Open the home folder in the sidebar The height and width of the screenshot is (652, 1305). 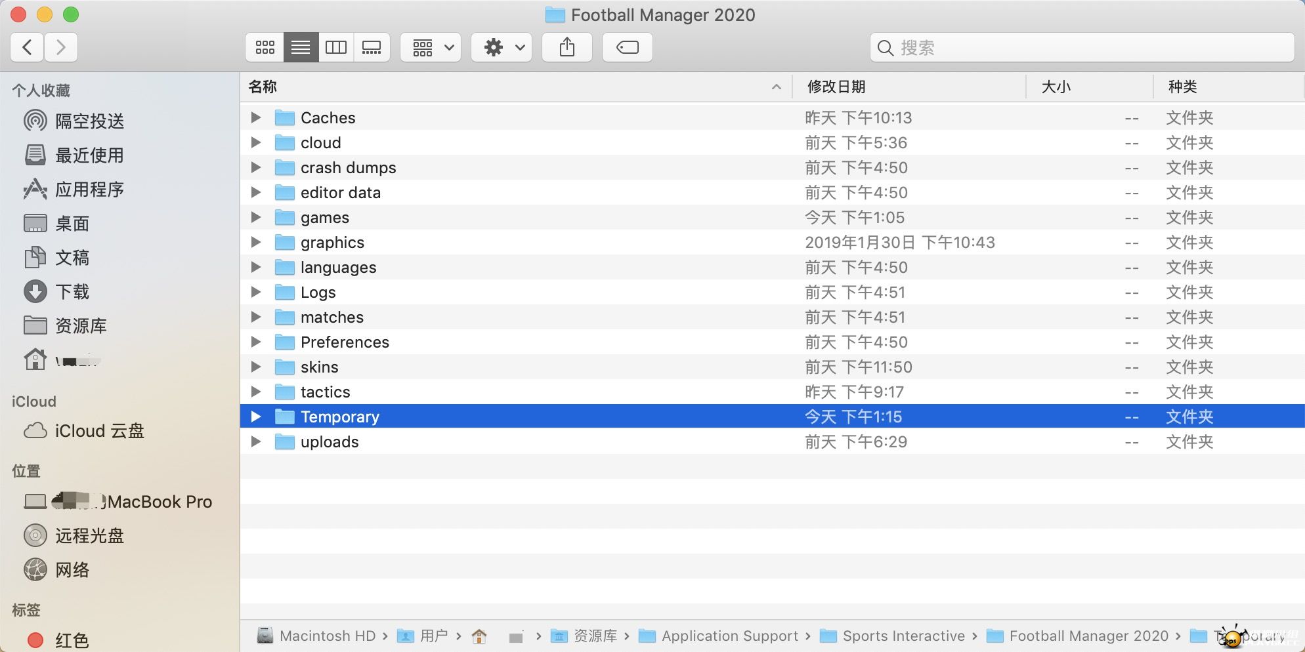tap(62, 359)
